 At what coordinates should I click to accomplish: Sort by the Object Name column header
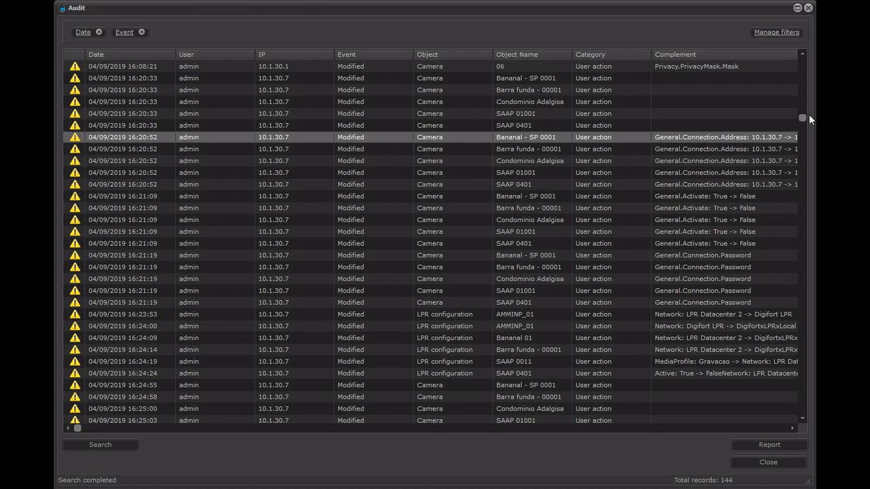pos(532,54)
